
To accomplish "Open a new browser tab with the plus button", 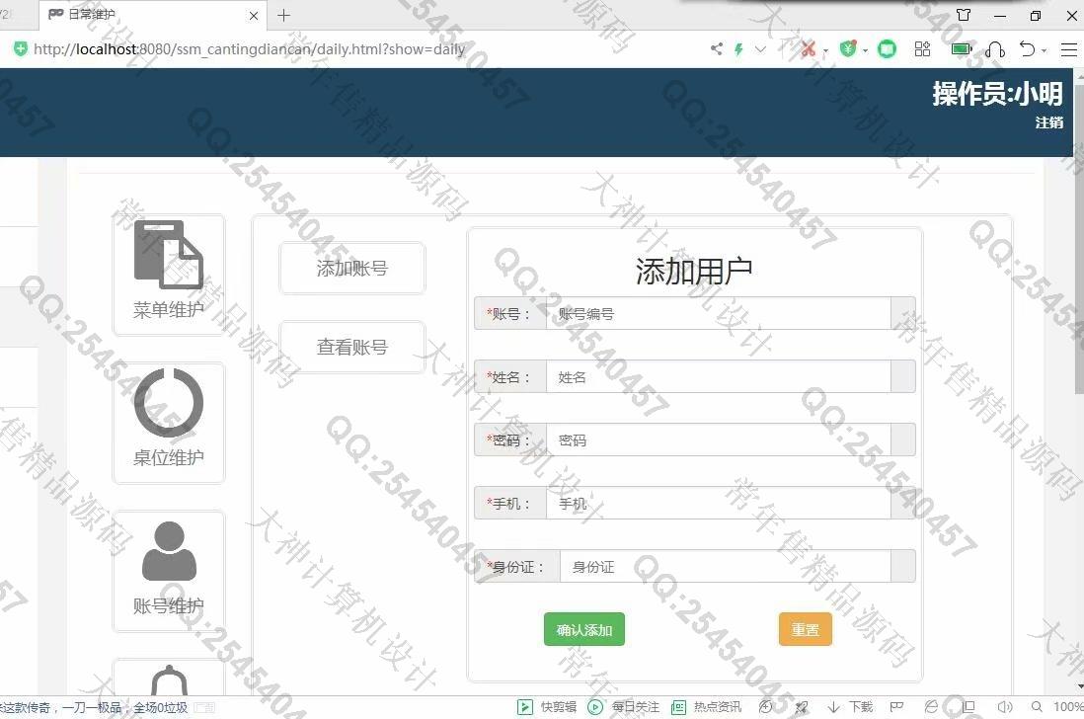I will pyautogui.click(x=284, y=16).
